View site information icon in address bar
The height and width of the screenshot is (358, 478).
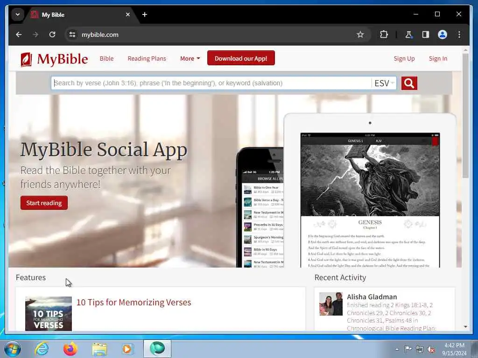click(x=72, y=34)
